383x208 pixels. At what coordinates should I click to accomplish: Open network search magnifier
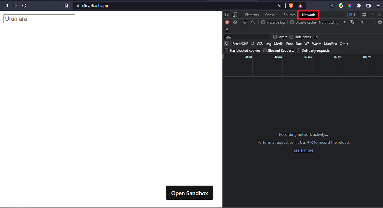click(x=253, y=22)
